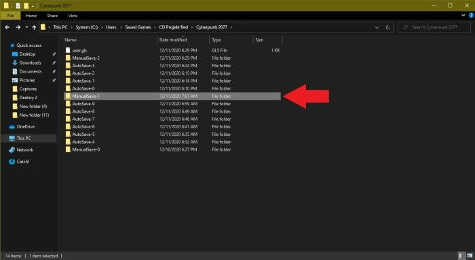The height and width of the screenshot is (260, 475).
Task: Click Users in the address breadcrumb
Action: point(111,27)
